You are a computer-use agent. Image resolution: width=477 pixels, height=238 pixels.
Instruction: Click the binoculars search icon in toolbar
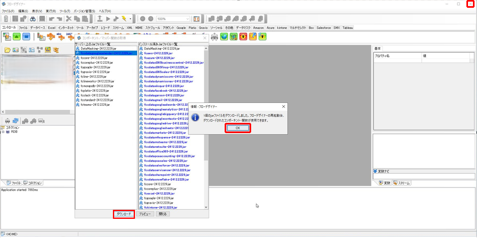click(x=33, y=19)
